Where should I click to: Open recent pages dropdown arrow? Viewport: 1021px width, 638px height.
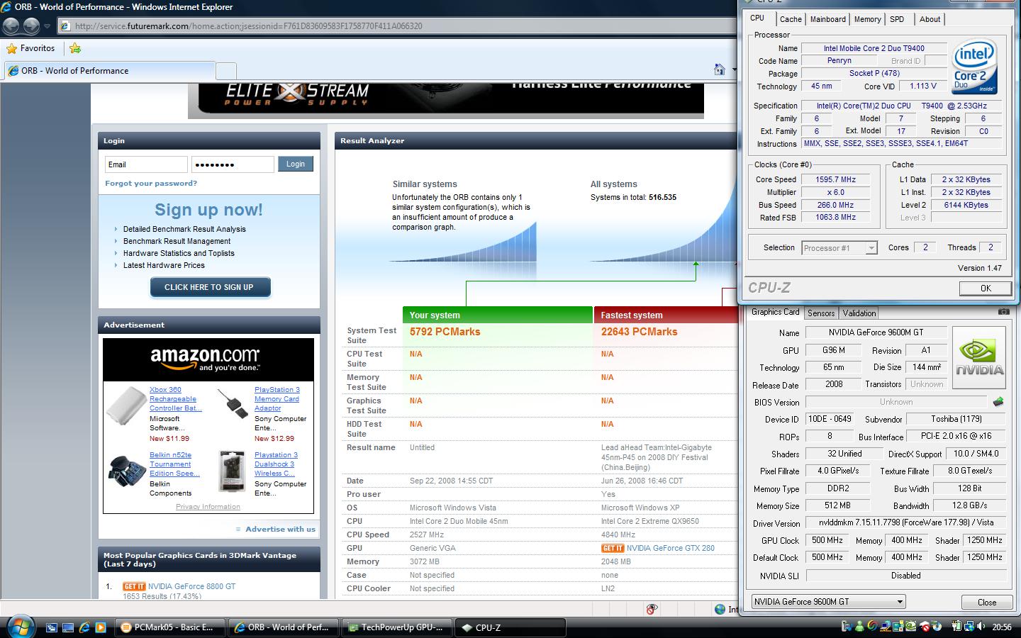(x=48, y=26)
